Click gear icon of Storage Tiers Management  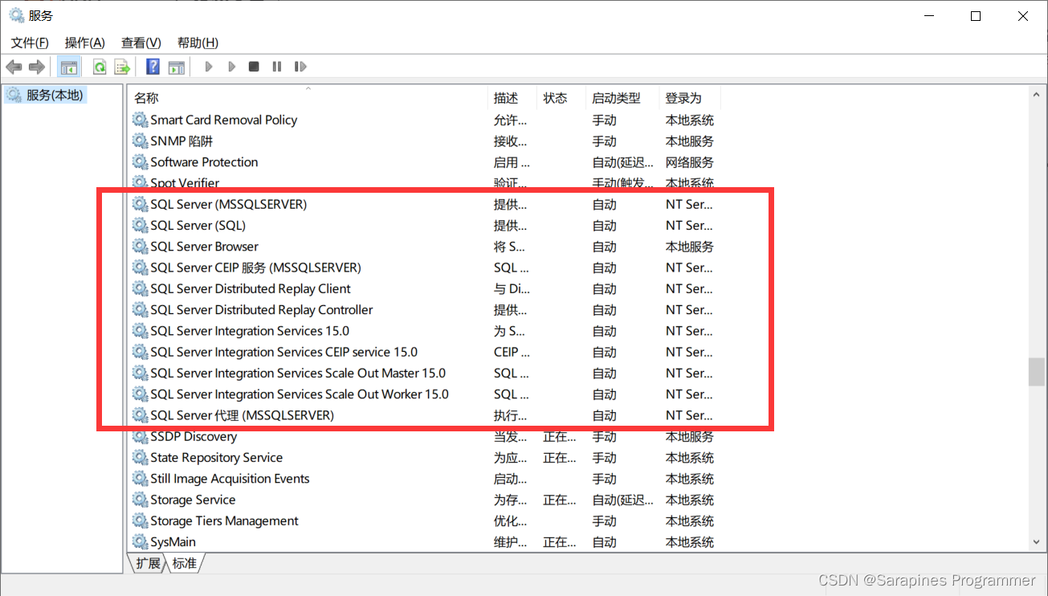(x=141, y=521)
